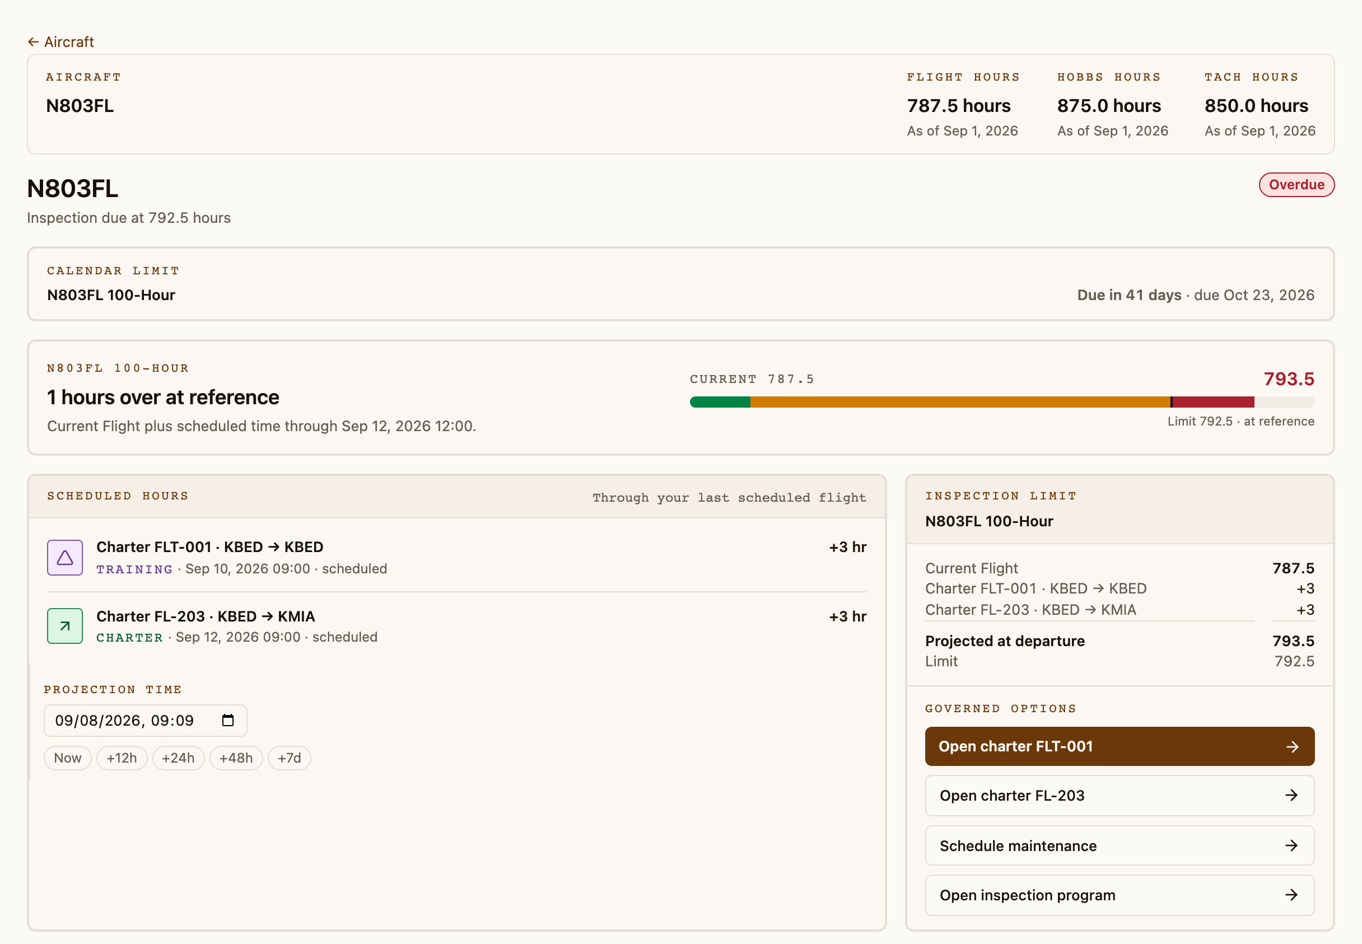Select Charter FL-203 · KBED → KMIA row title

tap(206, 616)
